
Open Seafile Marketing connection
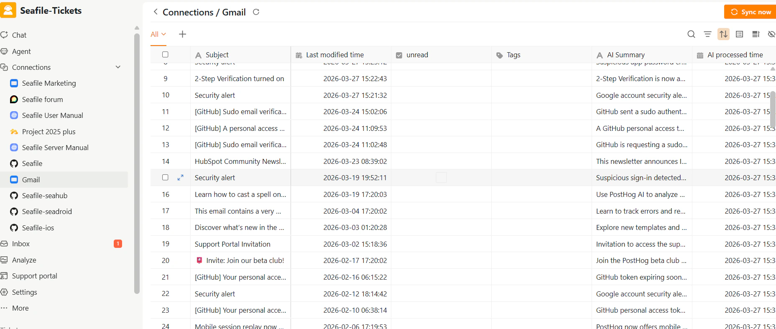(x=49, y=83)
